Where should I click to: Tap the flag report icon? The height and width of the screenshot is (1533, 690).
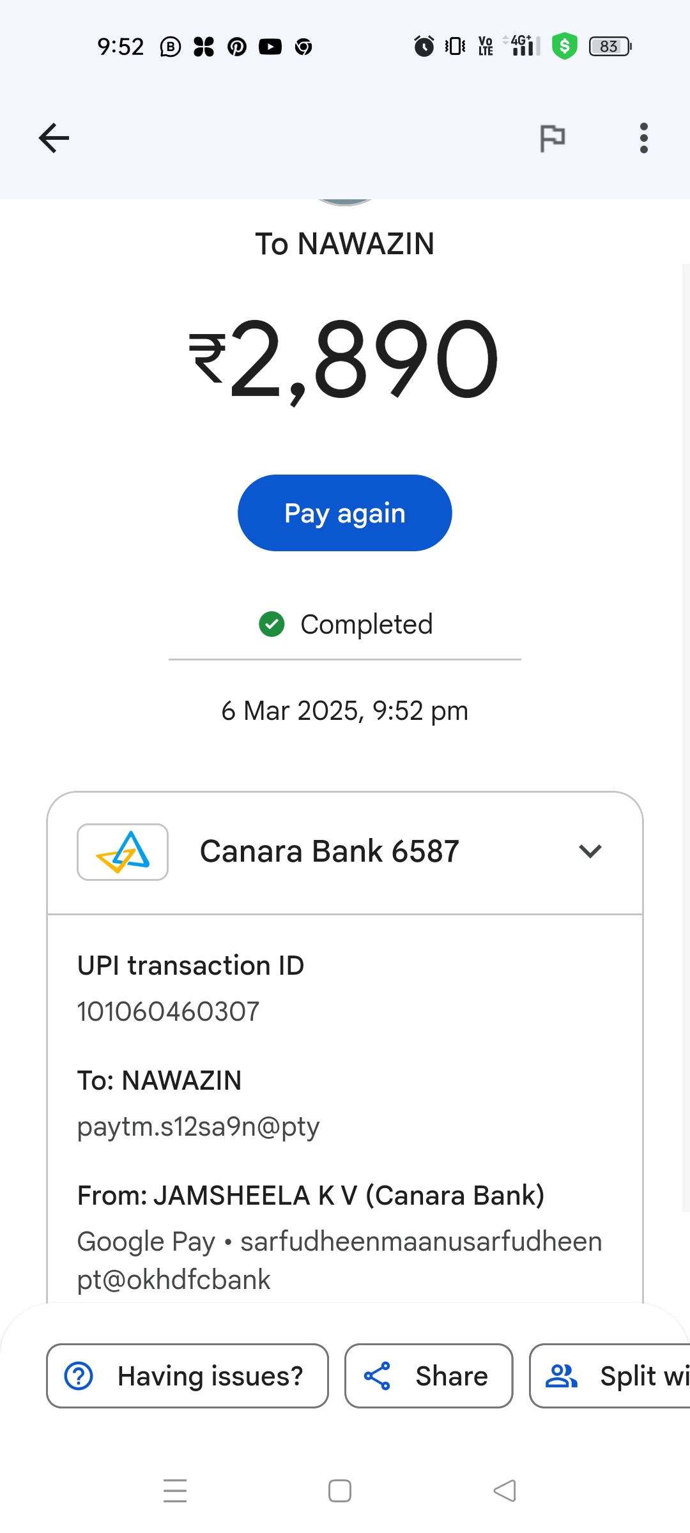(553, 138)
